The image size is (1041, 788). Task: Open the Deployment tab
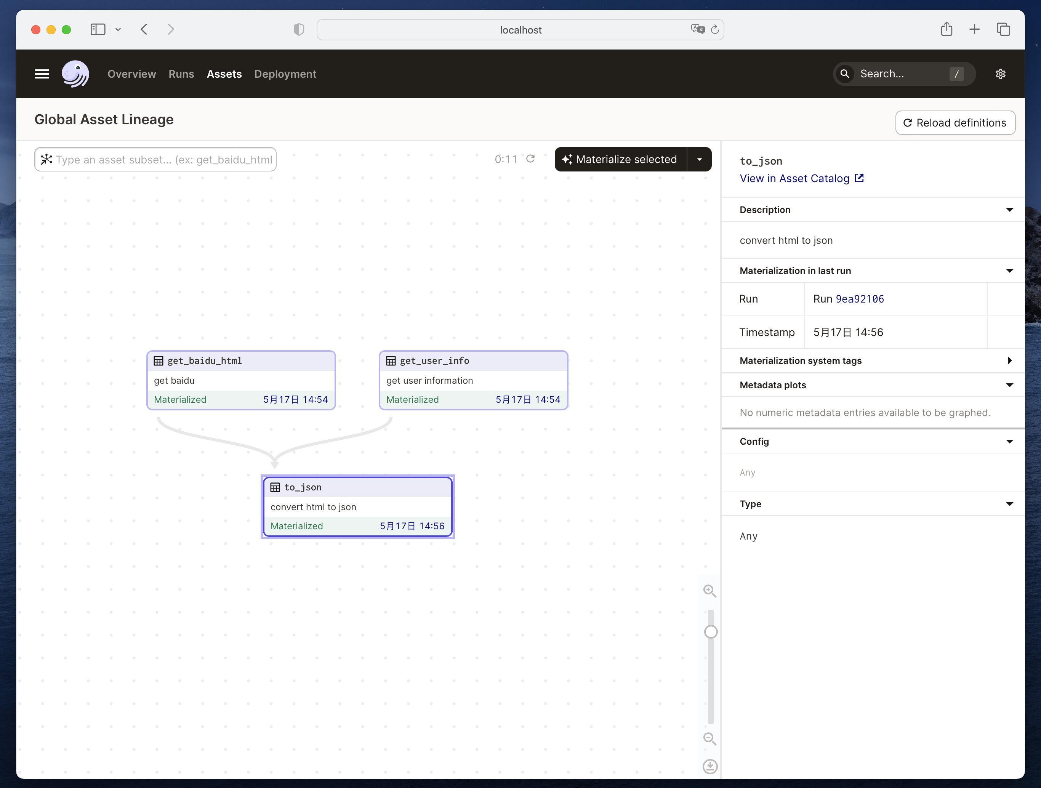pyautogui.click(x=285, y=74)
